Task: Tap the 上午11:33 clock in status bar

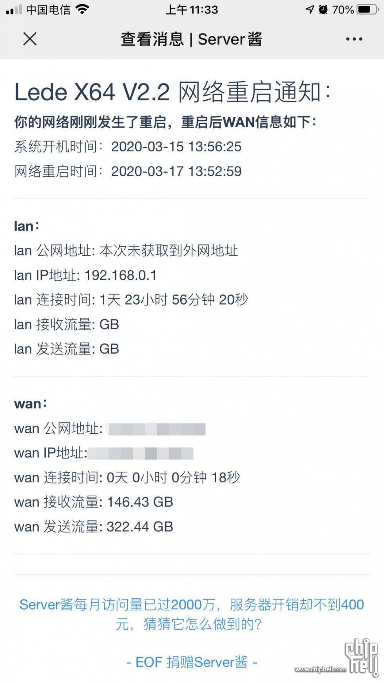Action: click(192, 9)
